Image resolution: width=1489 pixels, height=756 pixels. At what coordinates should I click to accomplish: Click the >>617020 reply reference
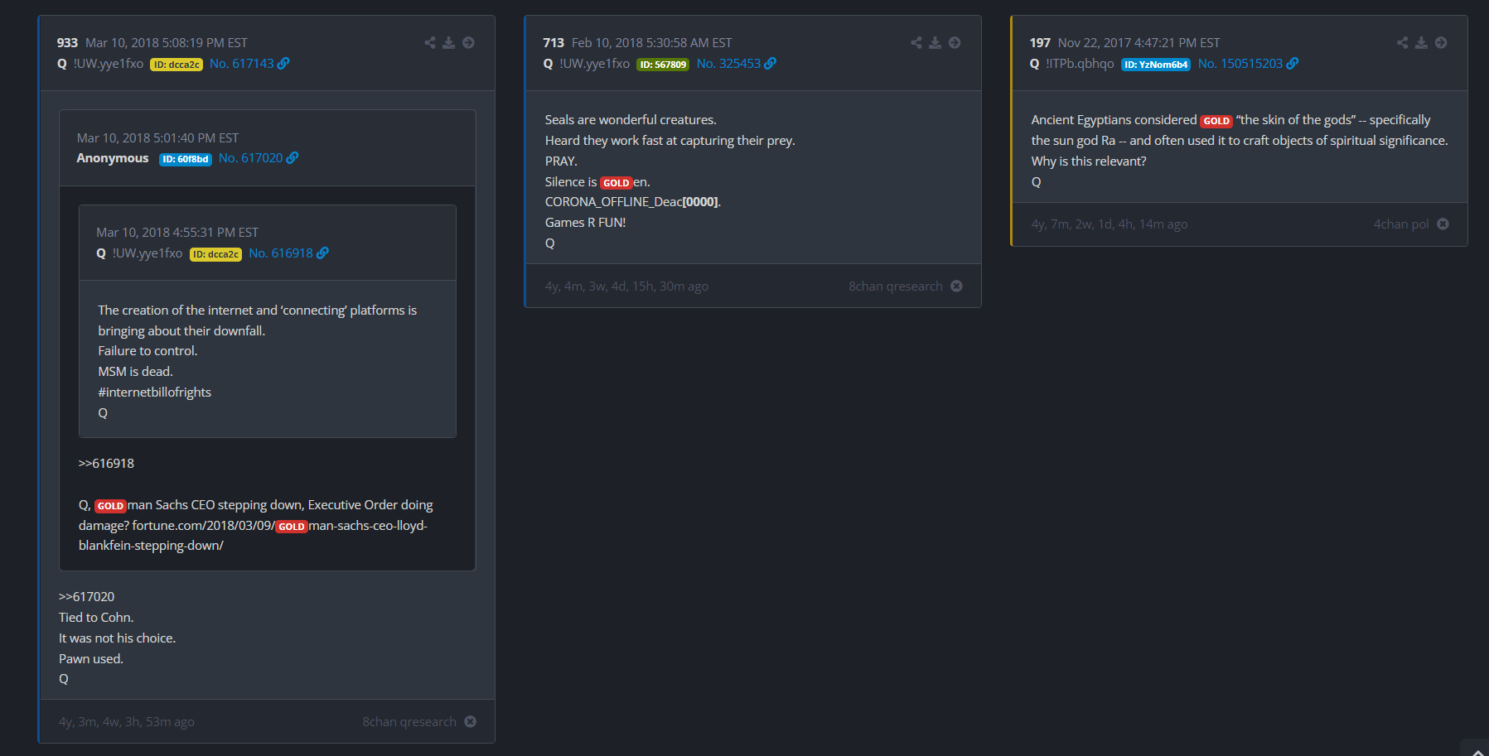pyautogui.click(x=87, y=596)
